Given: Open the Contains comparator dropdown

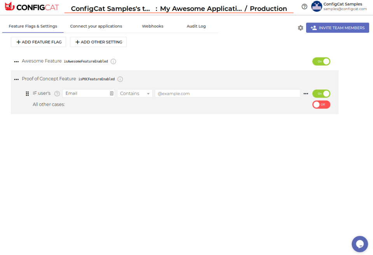Looking at the screenshot, I should [134, 93].
